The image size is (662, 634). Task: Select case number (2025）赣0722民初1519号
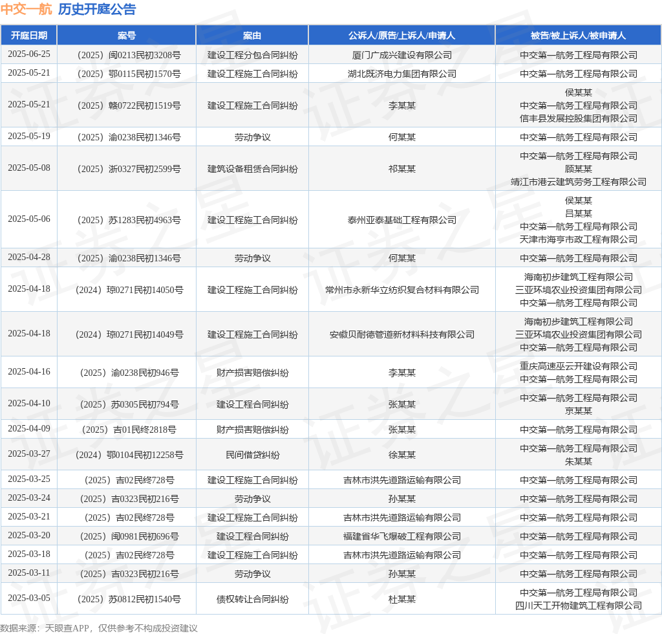[x=129, y=105]
